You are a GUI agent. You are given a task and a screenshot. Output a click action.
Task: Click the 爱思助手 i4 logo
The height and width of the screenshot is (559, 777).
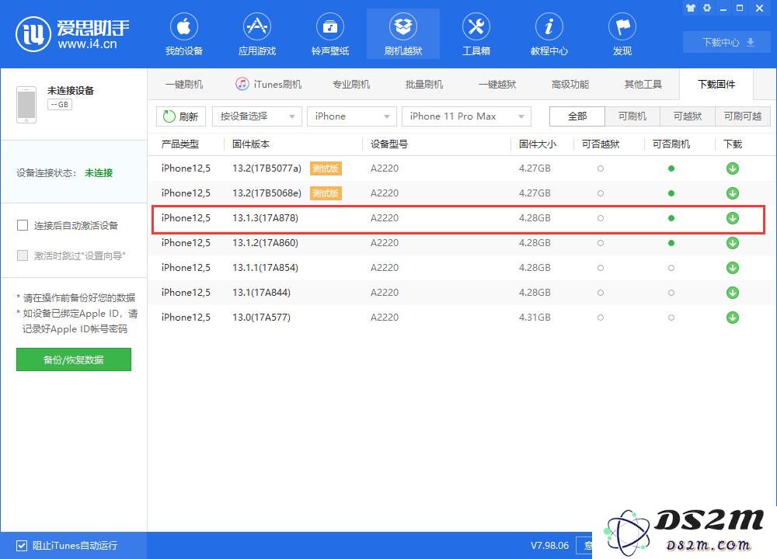point(72,33)
